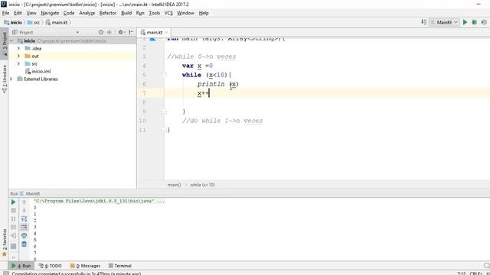The height and width of the screenshot is (275, 490).
Task: Clear all Run console output
Action: (x=24, y=244)
